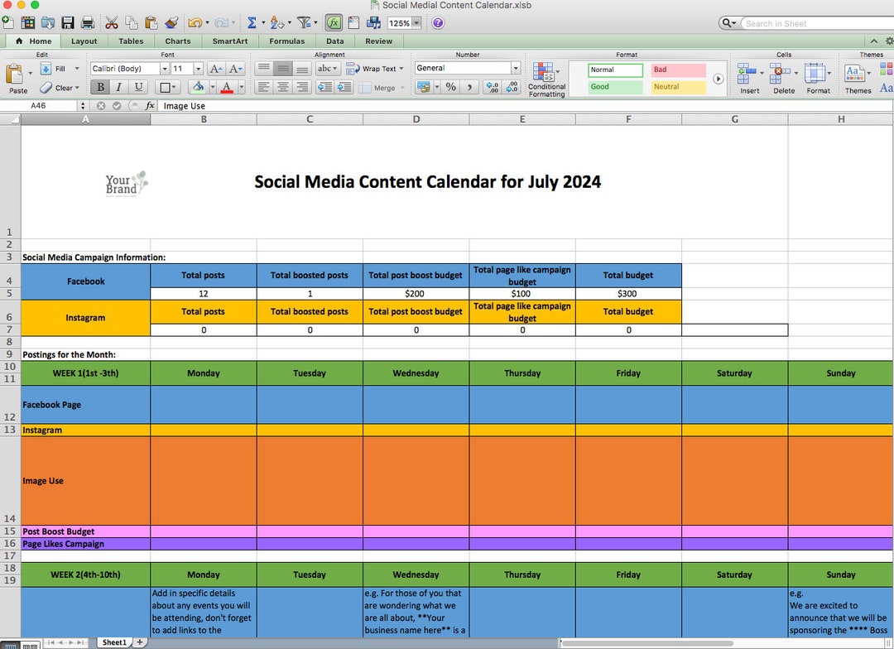
Task: Select the AutoSum icon in the toolbar
Action: point(252,22)
